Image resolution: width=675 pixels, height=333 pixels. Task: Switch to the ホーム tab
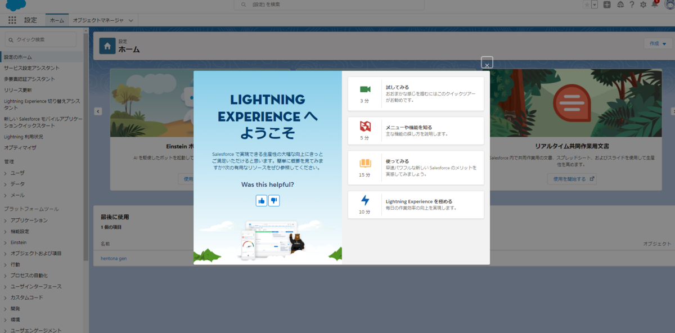[57, 20]
